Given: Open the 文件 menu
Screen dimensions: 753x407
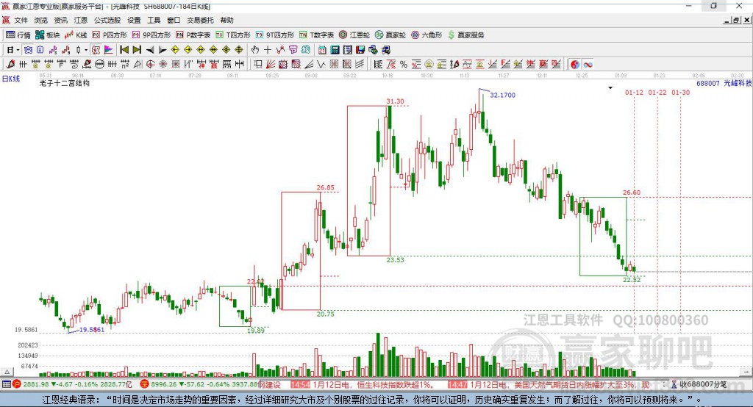Looking at the screenshot, I should [x=21, y=20].
